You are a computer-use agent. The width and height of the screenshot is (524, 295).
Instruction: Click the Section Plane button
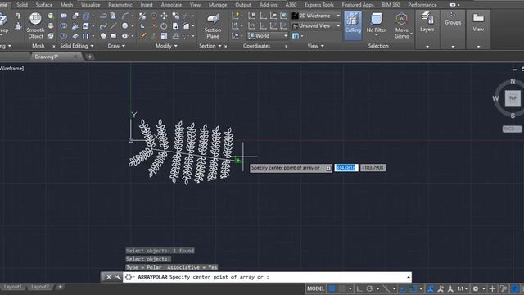pyautogui.click(x=213, y=26)
